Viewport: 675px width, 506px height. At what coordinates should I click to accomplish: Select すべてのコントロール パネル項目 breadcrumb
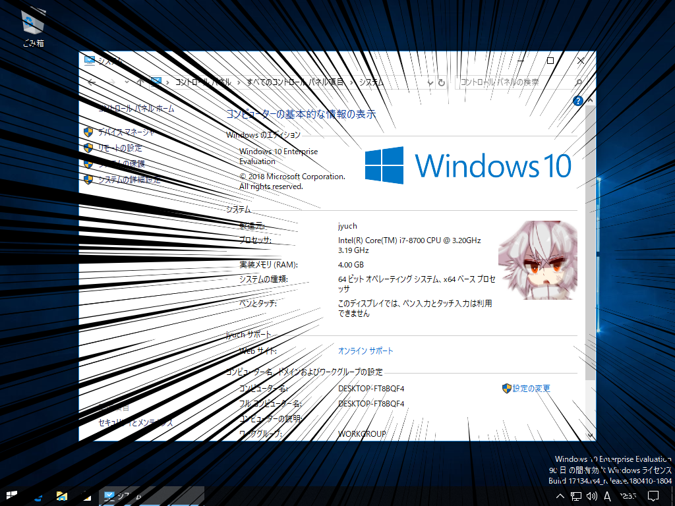point(295,82)
